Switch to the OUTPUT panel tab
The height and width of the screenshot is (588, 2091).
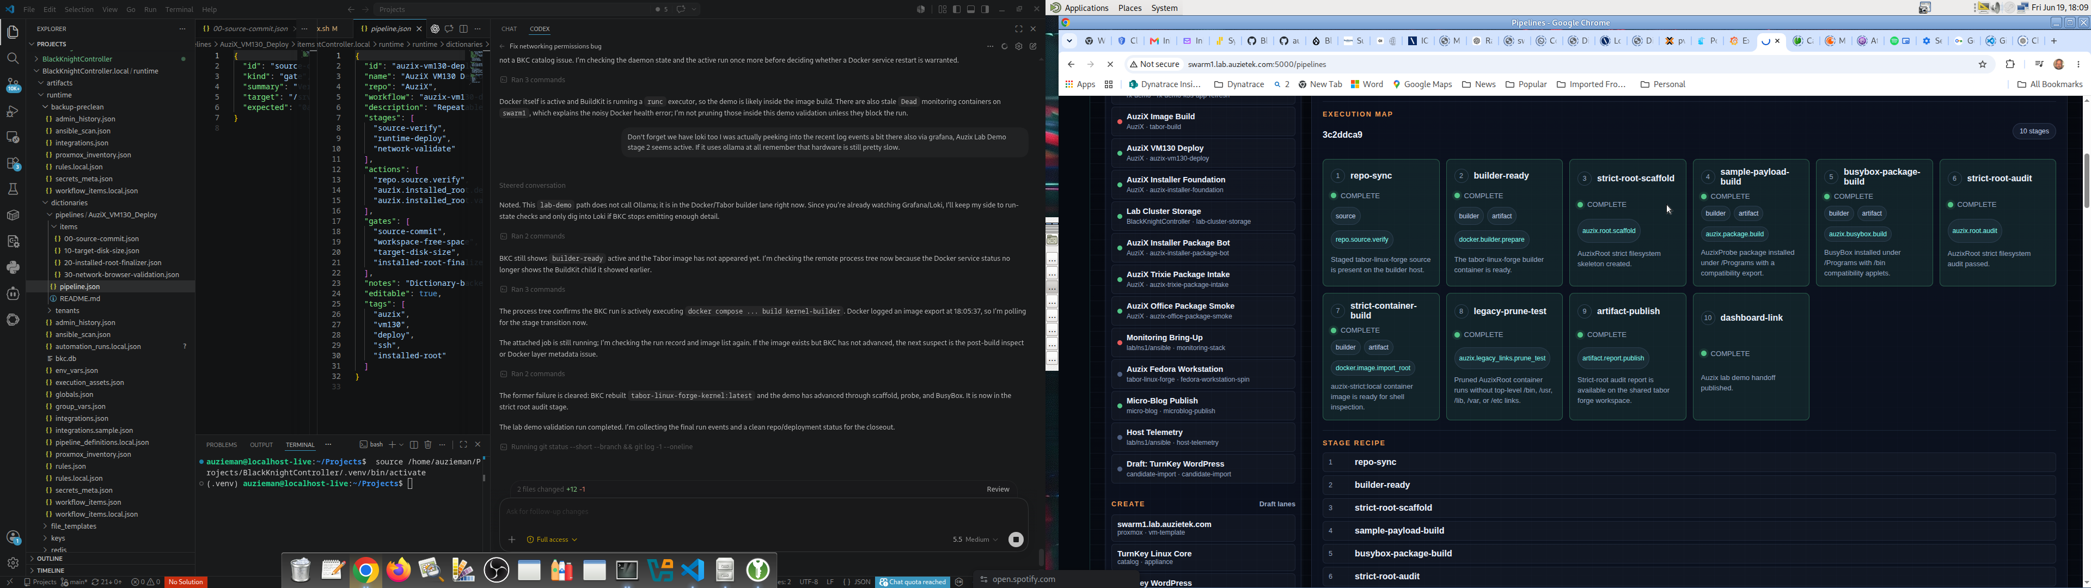[x=261, y=445]
